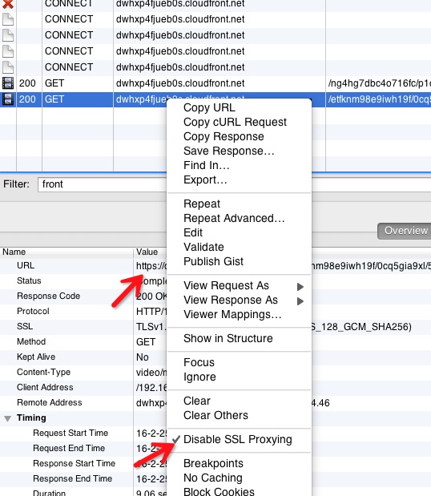Click GET value in Method row
431x496 pixels.
(x=146, y=342)
